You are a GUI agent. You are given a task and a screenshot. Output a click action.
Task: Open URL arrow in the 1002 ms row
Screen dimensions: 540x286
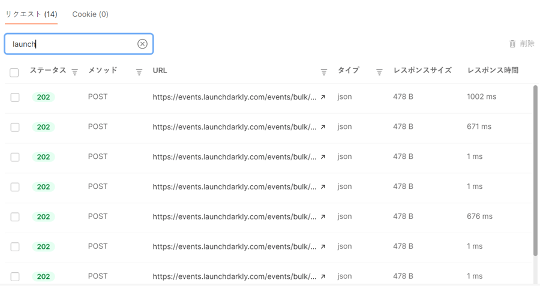[323, 97]
